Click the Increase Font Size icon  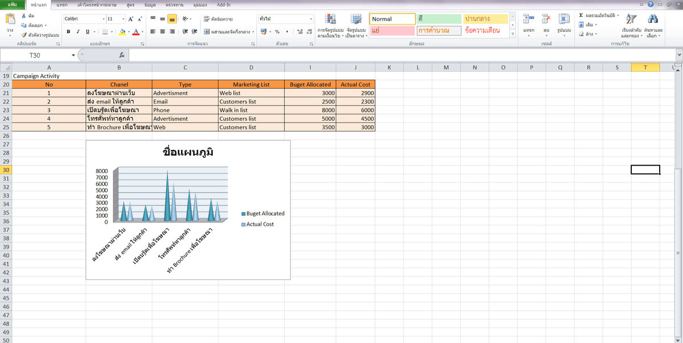(131, 19)
